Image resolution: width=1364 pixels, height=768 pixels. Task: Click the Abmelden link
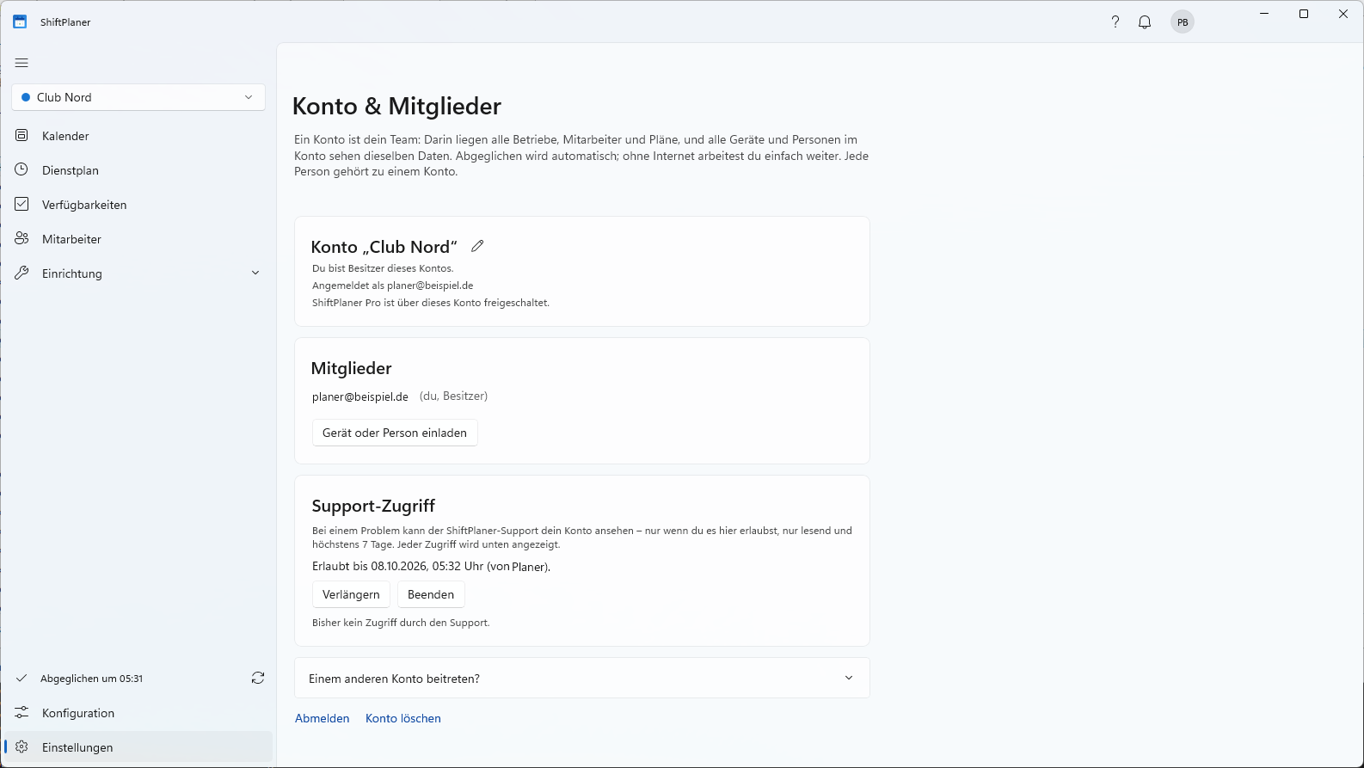[323, 718]
